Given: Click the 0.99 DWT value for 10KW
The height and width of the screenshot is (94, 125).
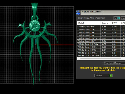Looking at the screenshot, I should (x=114, y=50).
